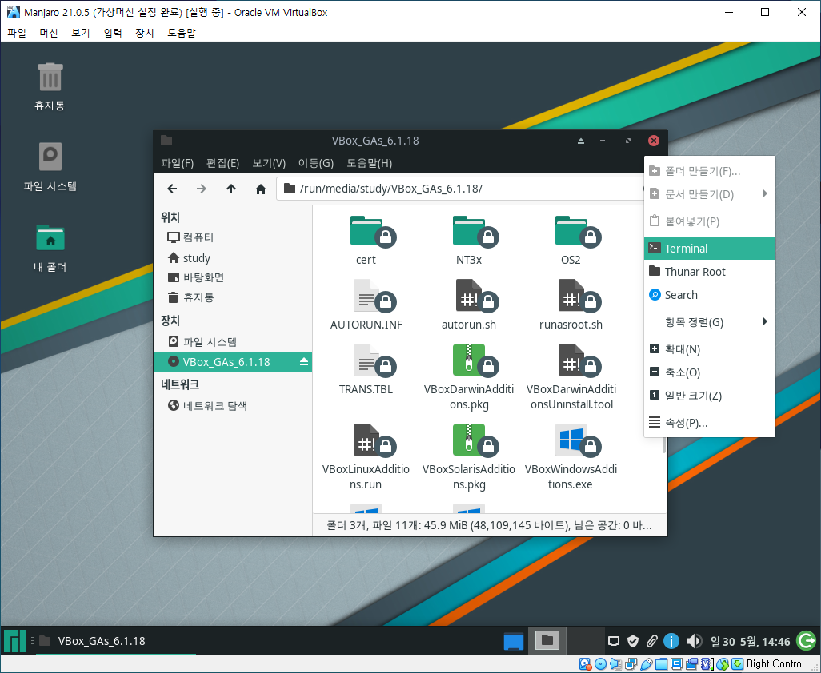The width and height of the screenshot is (821, 673).
Task: Select 컴퓨터 in the sidebar
Action: [x=233, y=237]
